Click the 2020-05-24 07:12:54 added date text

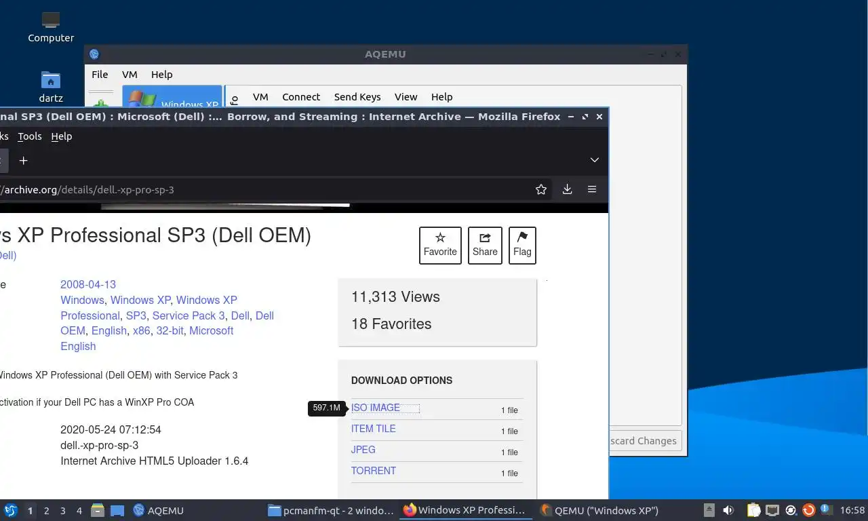[111, 429]
